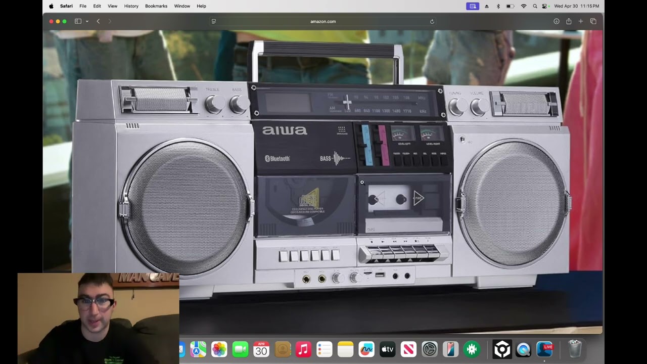Click the Aiwa boombox product image
Viewport: 647px width, 364px height.
coord(322,182)
